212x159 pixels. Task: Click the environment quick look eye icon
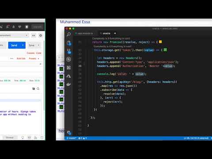(x=34, y=35)
